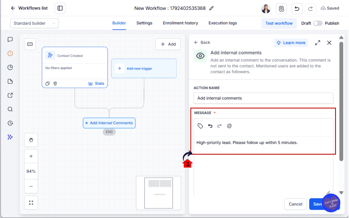Viewport: 349px width, 218px height.
Task: Open the chat bubble sidebar icon
Action: [10, 40]
